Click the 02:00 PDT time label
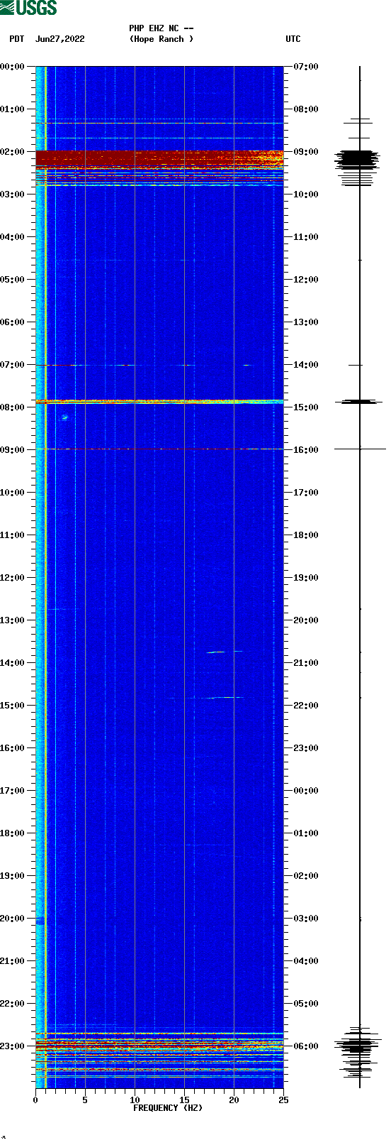This screenshot has width=391, height=1145. point(13,152)
